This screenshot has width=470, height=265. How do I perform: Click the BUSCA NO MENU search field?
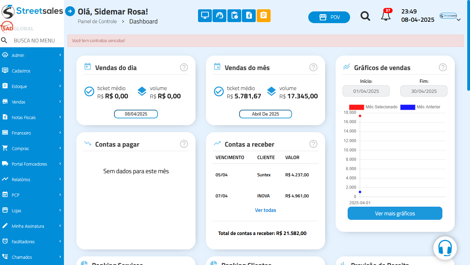pyautogui.click(x=34, y=40)
